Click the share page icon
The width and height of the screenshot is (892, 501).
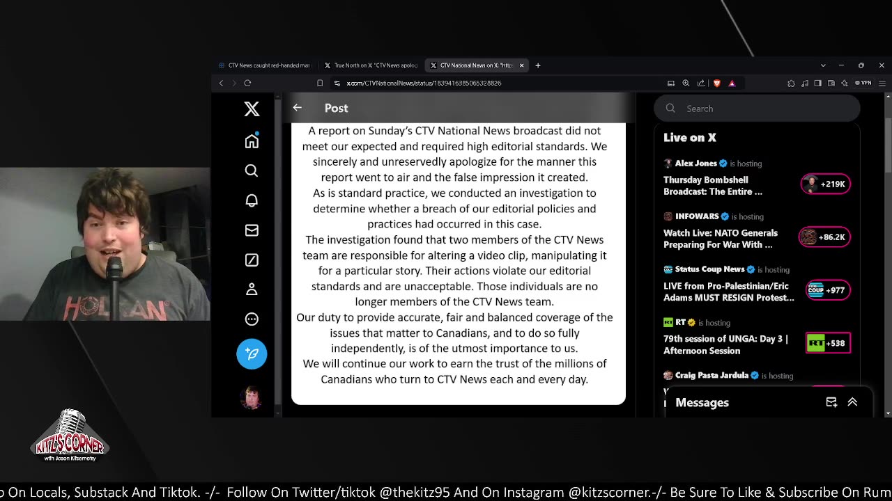(701, 83)
